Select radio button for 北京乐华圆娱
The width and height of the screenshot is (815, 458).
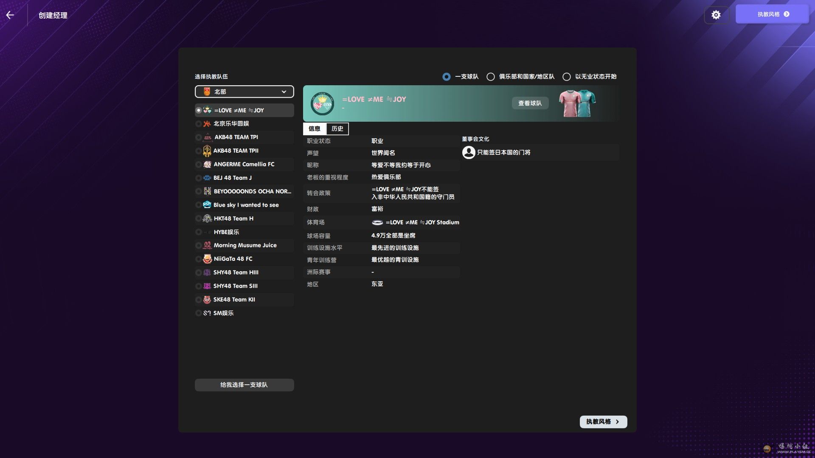coord(198,124)
